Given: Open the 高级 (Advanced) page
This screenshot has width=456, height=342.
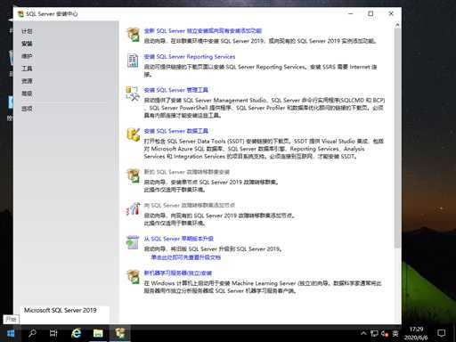Looking at the screenshot, I should 27,94.
